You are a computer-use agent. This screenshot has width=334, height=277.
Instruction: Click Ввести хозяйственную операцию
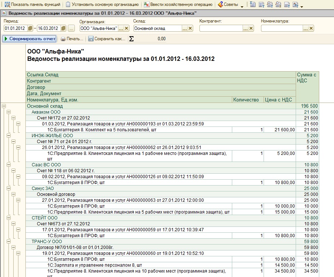pyautogui.click(x=178, y=4)
